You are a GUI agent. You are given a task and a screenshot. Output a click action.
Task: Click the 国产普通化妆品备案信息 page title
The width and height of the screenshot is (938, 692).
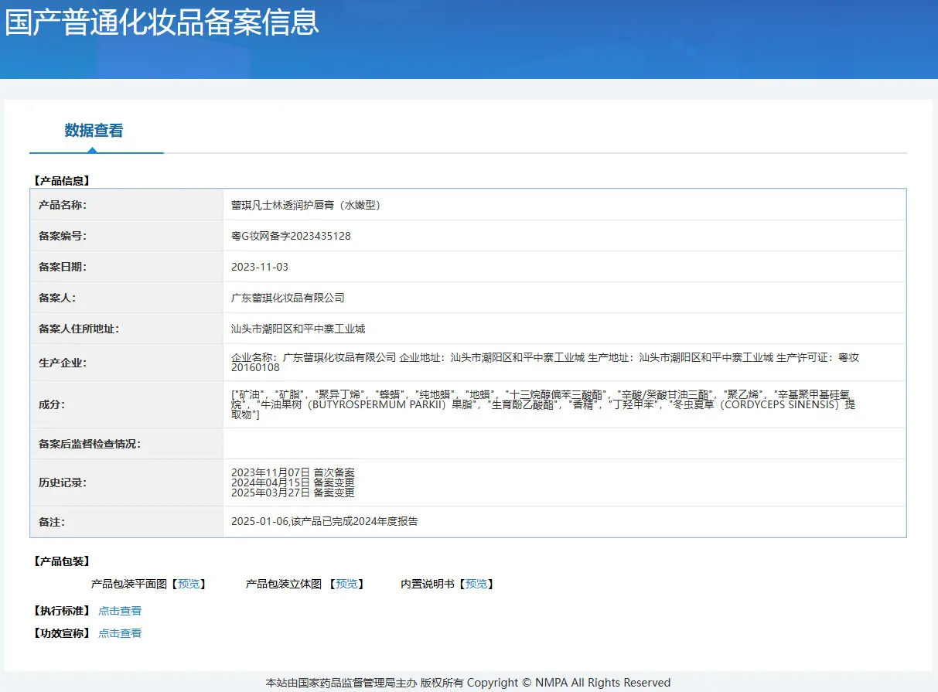(162, 21)
